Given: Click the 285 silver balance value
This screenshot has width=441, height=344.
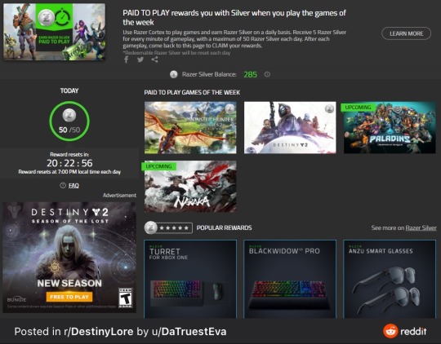Looking at the screenshot, I should pos(251,74).
